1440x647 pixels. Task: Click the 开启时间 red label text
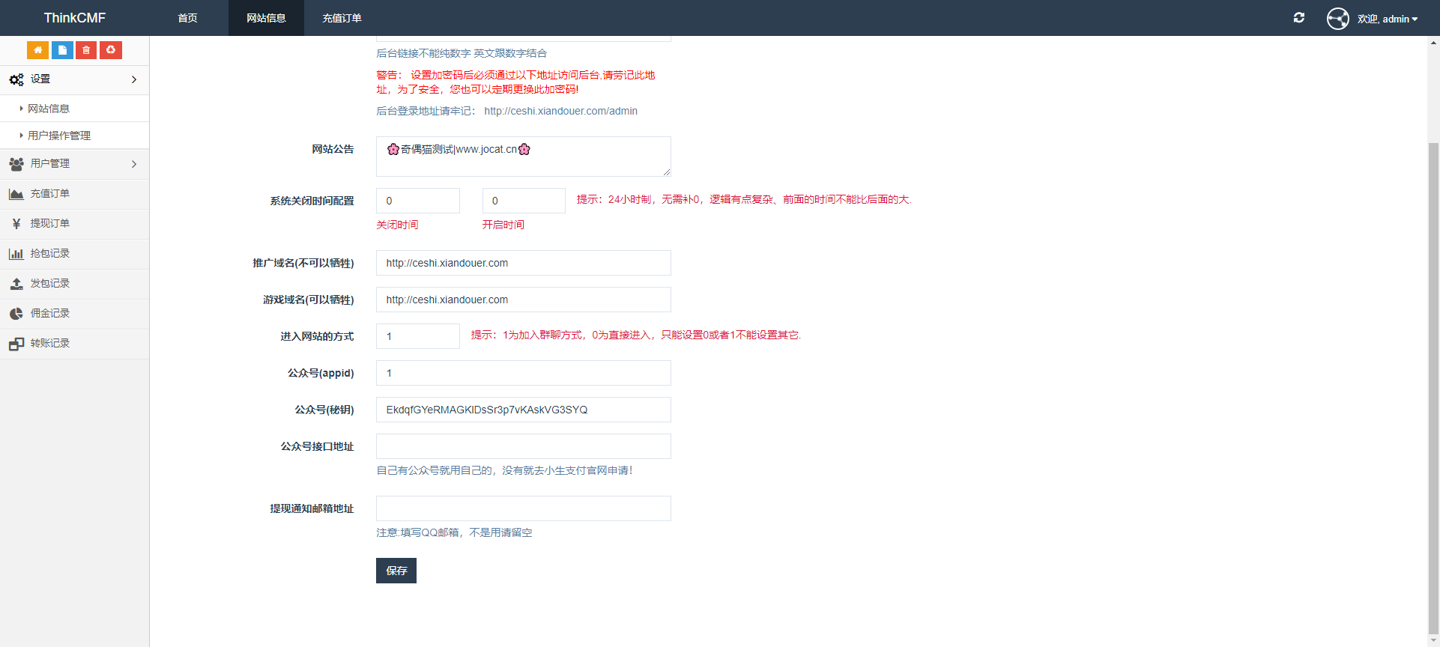503,225
